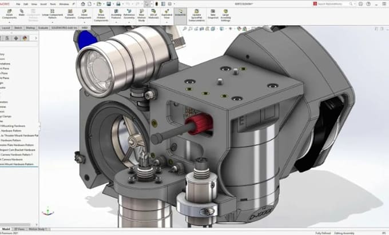This screenshot has width=389, height=235.
Task: Click the Select cursor tool
Action: tap(147, 4)
